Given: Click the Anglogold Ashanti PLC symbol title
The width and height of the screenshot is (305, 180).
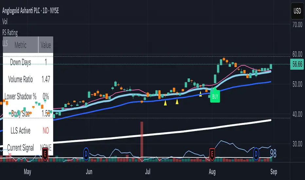Looking at the screenshot, I should click(30, 10).
